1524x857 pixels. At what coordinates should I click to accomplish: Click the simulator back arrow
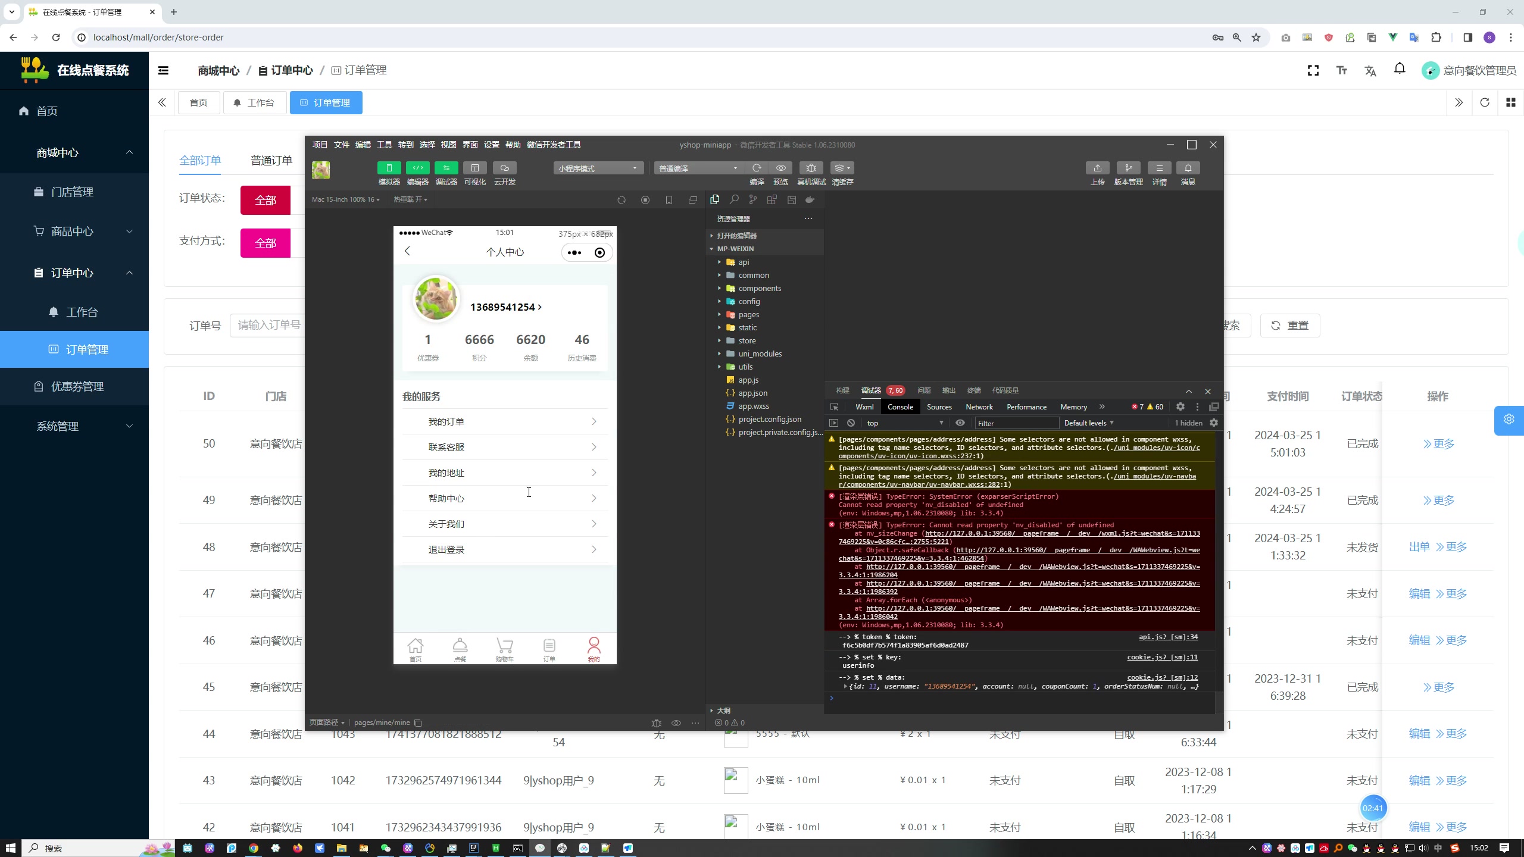(408, 251)
